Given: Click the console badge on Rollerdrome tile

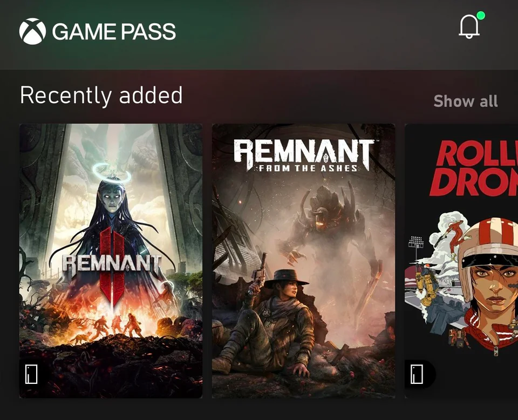Looking at the screenshot, I should click(417, 375).
